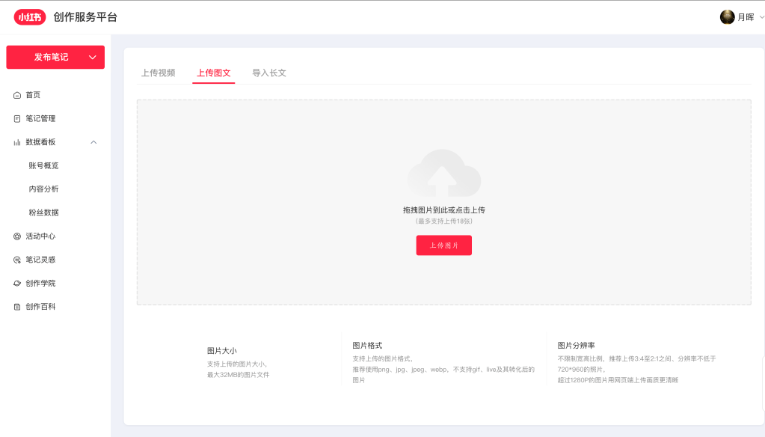Switch to the 导入长文 tab
Image resolution: width=765 pixels, height=437 pixels.
(269, 73)
